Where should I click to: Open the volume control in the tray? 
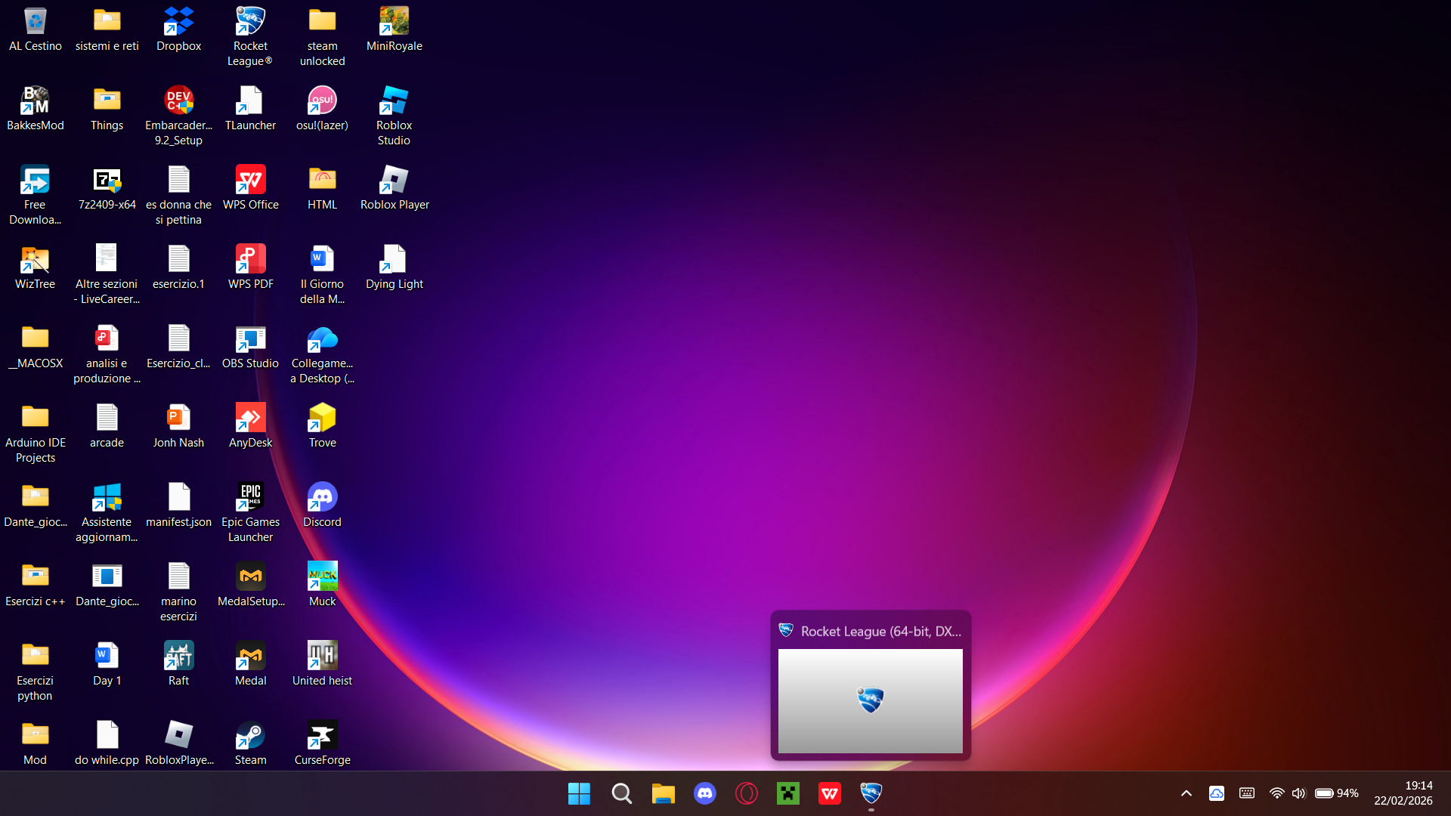[1298, 793]
